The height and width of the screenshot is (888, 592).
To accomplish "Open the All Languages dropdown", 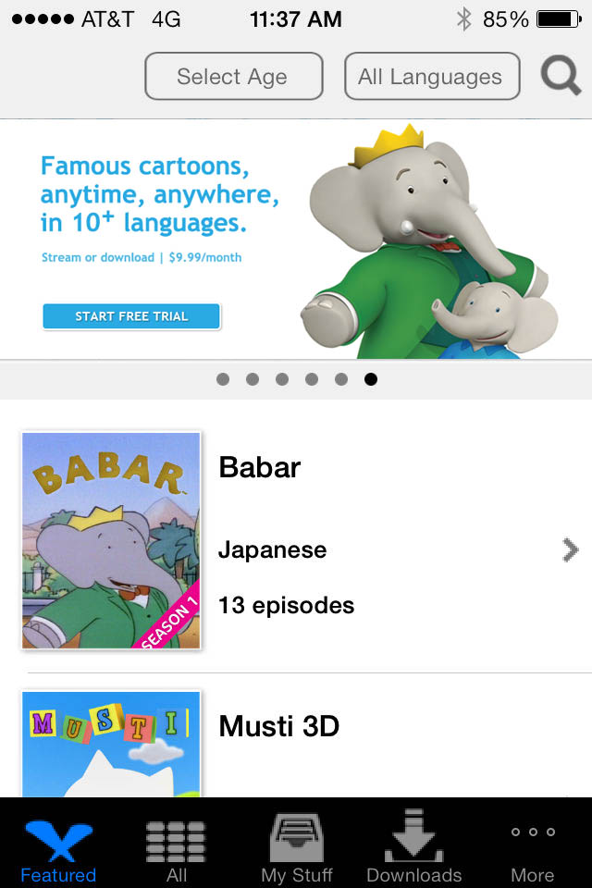I will point(432,76).
